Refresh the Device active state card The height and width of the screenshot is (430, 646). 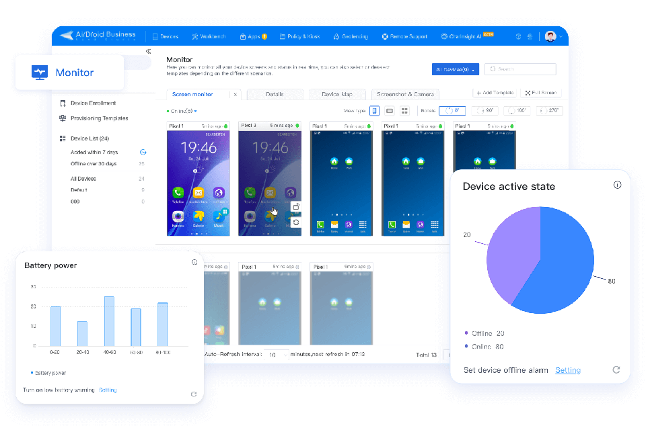pyautogui.click(x=616, y=370)
